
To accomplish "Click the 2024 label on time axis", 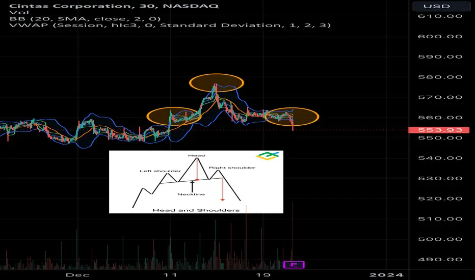I will click(386, 275).
